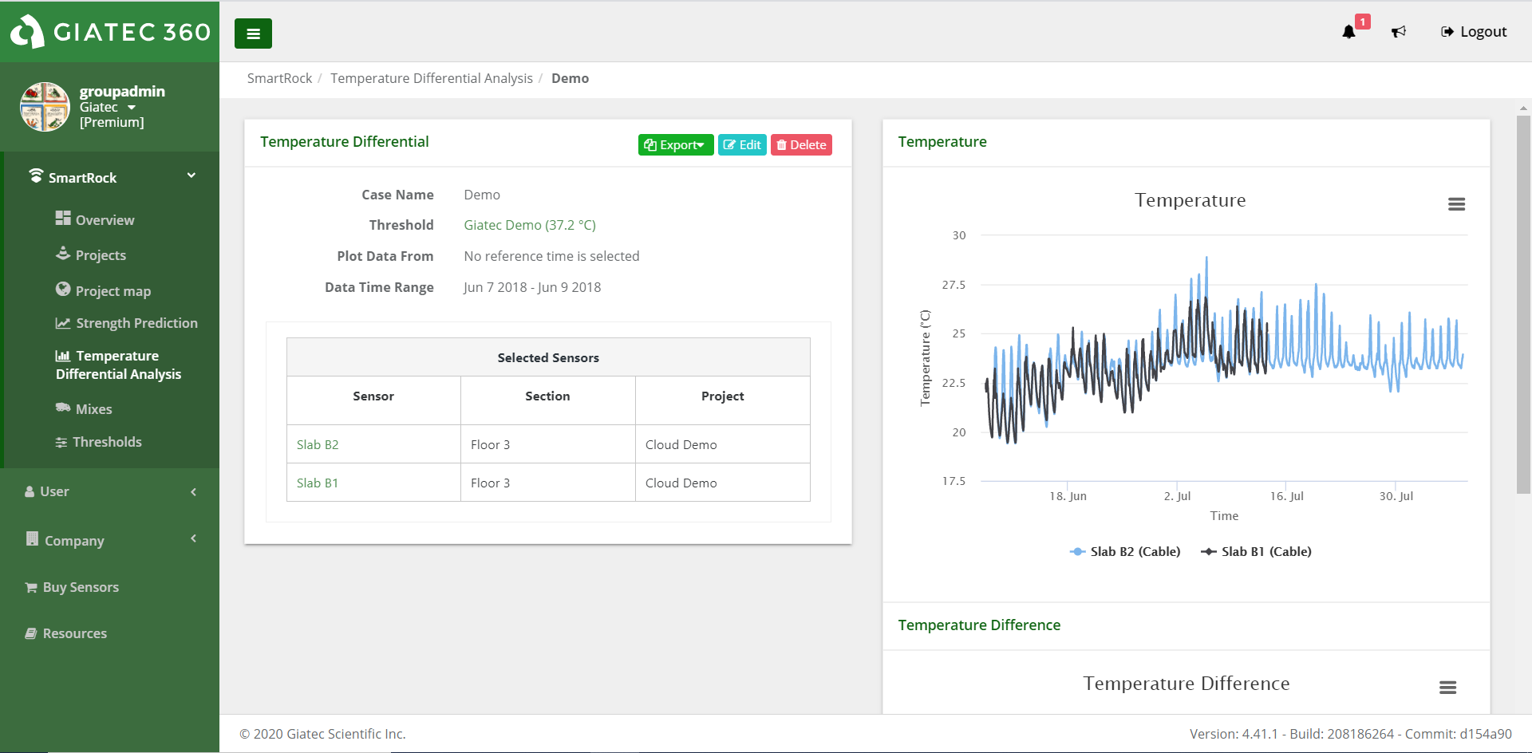Toggle Slab B2 (Cable) legend series

coord(1125,551)
